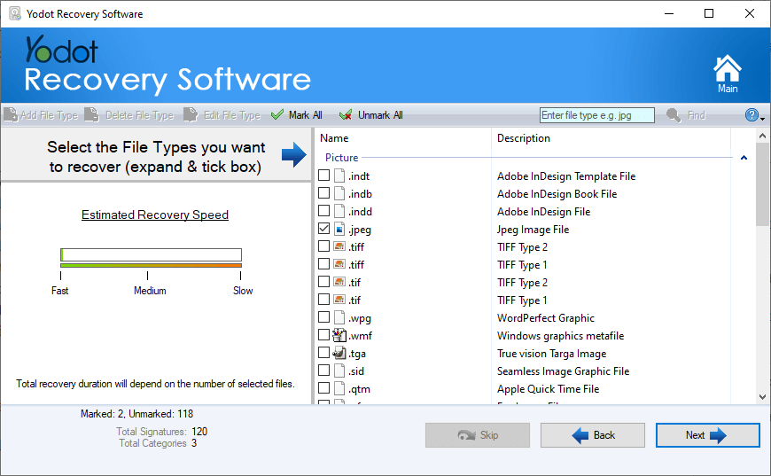Click the list scrollbar up arrow
This screenshot has width=771, height=476.
763,136
